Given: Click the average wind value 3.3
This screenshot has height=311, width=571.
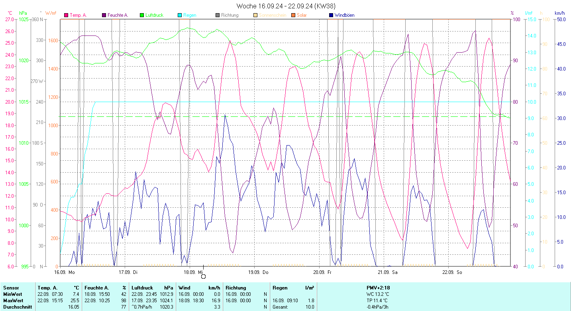Looking at the screenshot, I should tap(217, 307).
